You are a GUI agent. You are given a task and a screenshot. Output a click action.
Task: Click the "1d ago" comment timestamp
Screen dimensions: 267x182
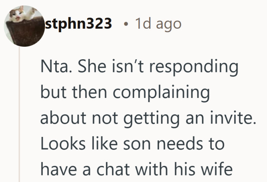pos(158,24)
